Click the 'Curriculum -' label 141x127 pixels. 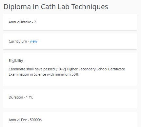[x=19, y=41]
